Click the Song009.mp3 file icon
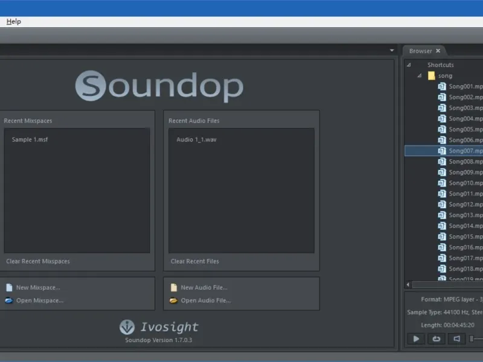Image resolution: width=483 pixels, height=362 pixels. (442, 173)
